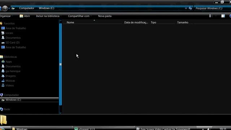Open the first Área de Trabalho favorite
This screenshot has width=231, height=130.
pos(16,28)
